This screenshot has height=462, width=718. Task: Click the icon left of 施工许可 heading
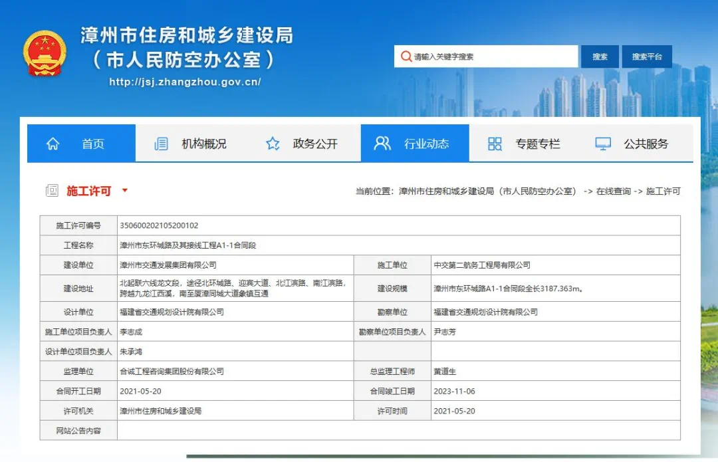coord(52,191)
